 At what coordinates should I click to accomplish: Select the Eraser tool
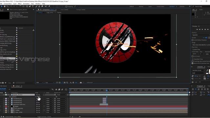(x=42, y=7)
